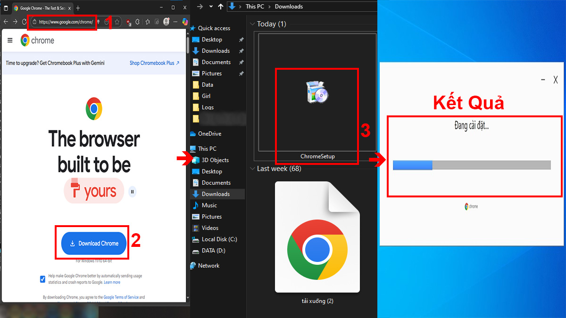Pause the animated 'yours' headline

133,191
